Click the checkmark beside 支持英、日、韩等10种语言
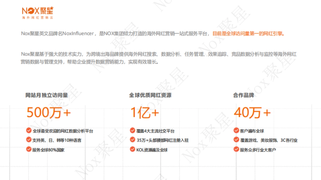 [28, 140]
